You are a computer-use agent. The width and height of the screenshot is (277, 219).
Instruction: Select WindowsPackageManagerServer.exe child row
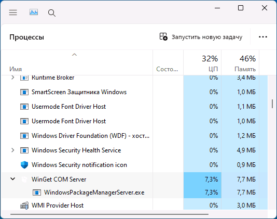[x=134, y=192]
